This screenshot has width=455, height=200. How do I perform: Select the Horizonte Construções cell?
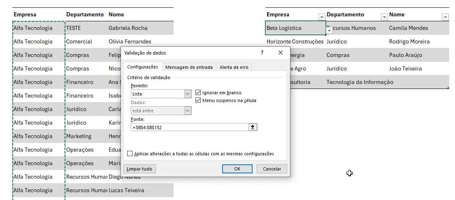click(295, 42)
